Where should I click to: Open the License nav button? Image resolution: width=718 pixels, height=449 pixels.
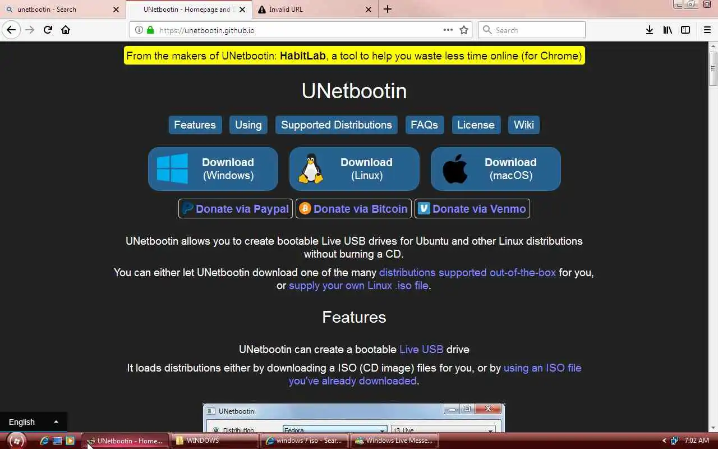tap(476, 125)
